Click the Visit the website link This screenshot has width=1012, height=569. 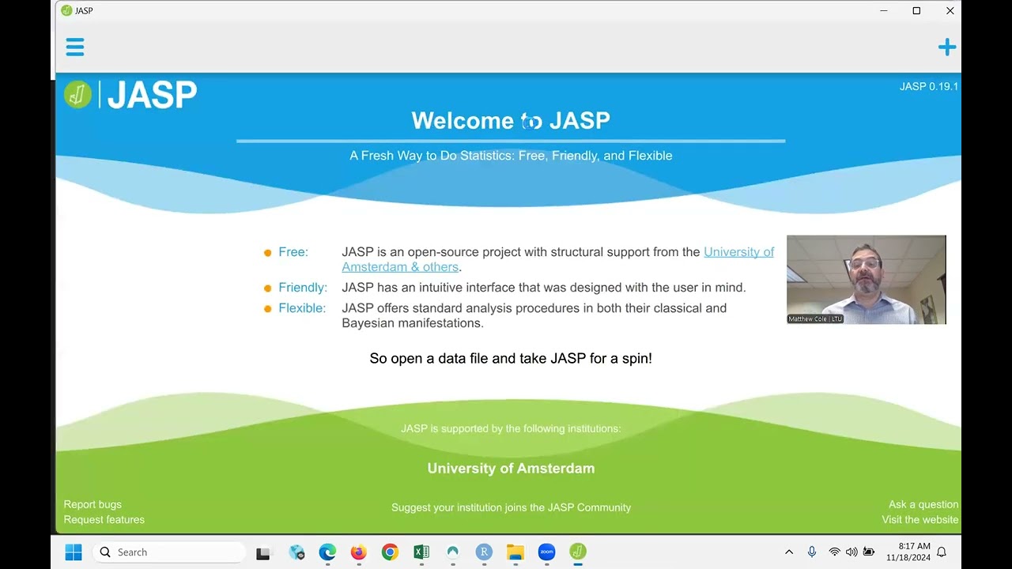click(919, 519)
